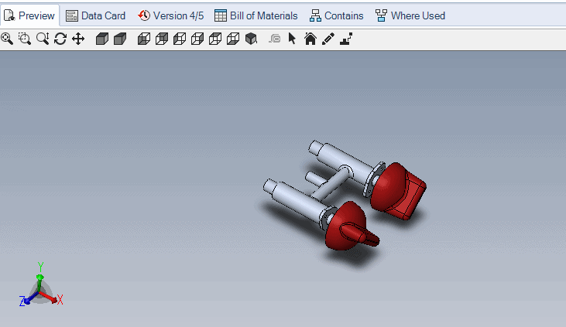Click the second solid shaded-with-edges cube icon
The image size is (566, 327).
click(119, 39)
